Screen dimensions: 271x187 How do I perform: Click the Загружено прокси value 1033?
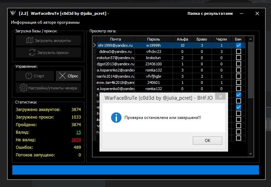[x=76, y=117]
